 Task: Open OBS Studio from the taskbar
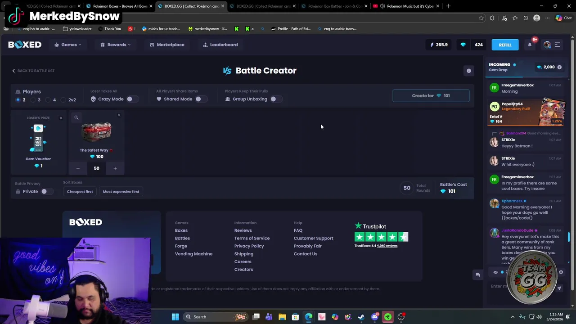pyautogui.click(x=401, y=317)
